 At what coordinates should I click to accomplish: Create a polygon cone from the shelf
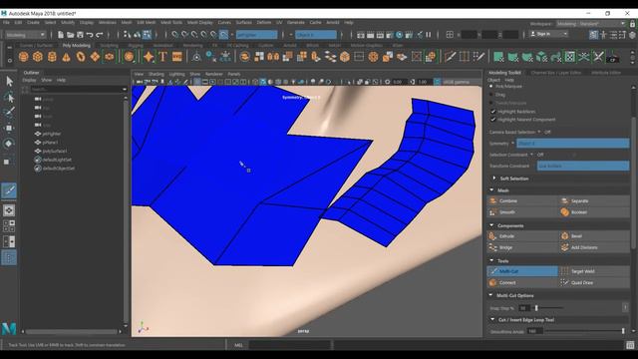pos(67,57)
